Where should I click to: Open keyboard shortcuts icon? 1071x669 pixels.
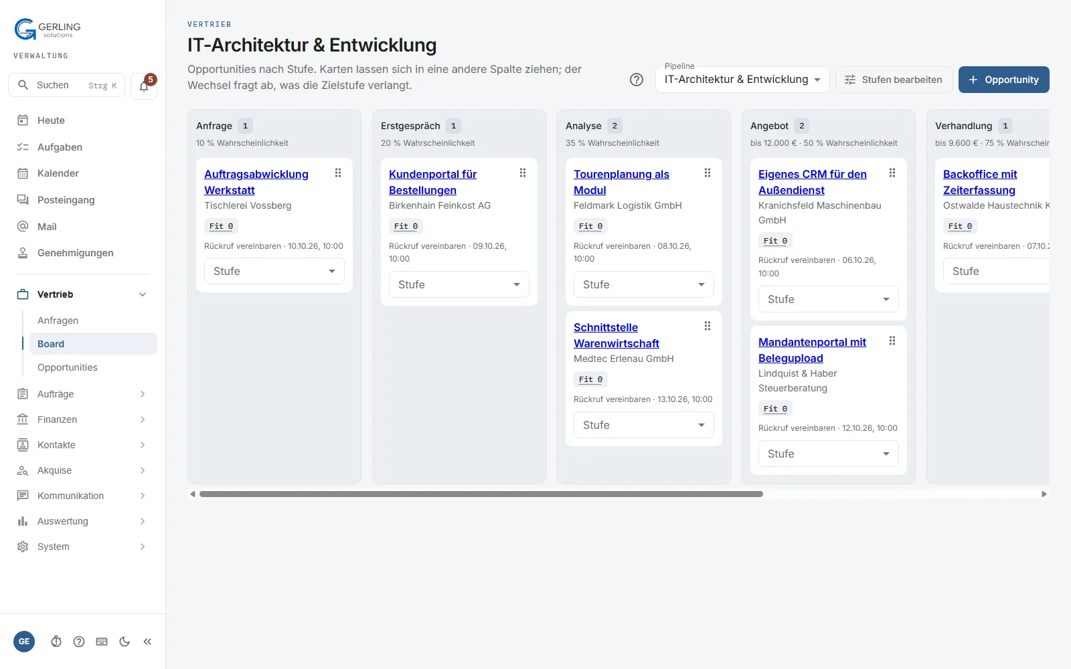(102, 642)
